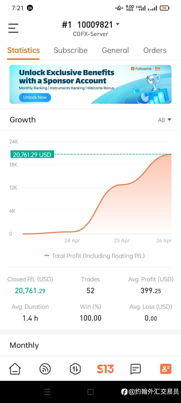Viewport: 181px width, 403px height.
Task: Tap the Unlock Now button
Action: point(35,97)
